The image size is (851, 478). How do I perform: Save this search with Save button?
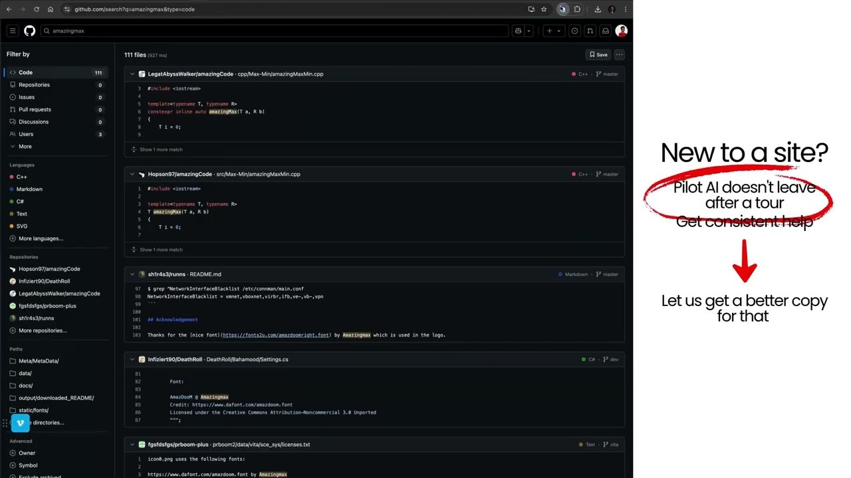click(598, 54)
